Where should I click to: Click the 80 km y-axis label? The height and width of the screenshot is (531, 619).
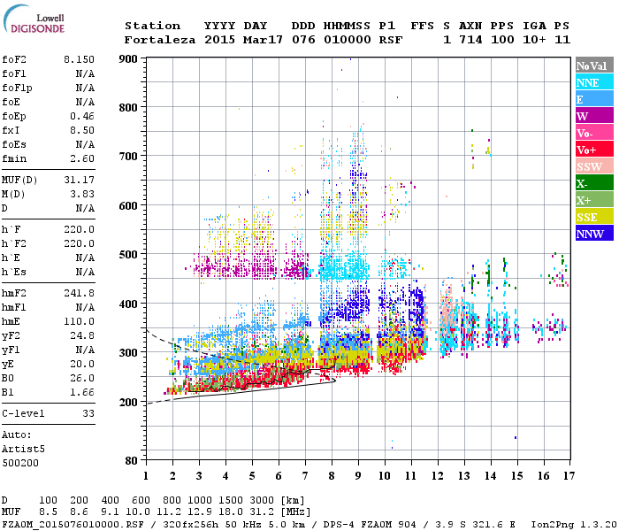[132, 461]
